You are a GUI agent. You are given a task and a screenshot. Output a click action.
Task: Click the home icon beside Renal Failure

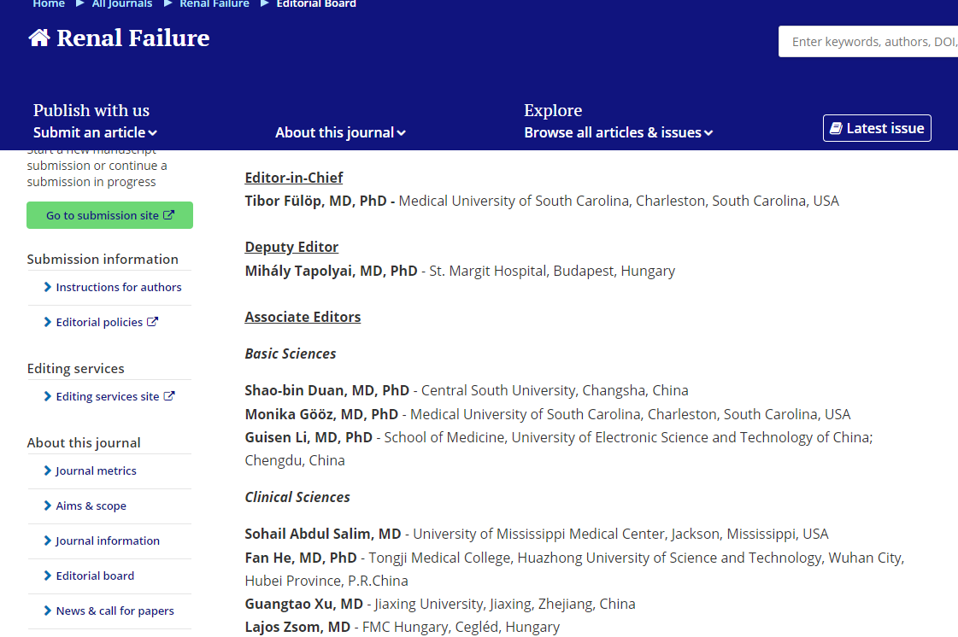39,38
